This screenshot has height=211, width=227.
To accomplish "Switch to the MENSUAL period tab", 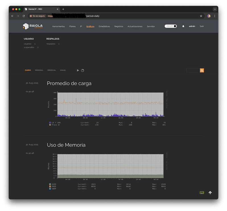I will (51, 70).
